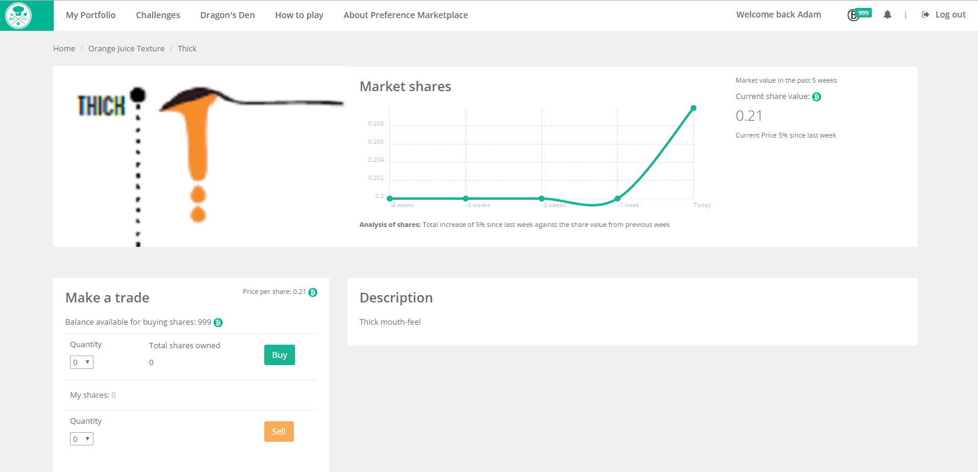This screenshot has width=978, height=472.
Task: Click the coin icon beside Current share value
Action: click(x=816, y=97)
